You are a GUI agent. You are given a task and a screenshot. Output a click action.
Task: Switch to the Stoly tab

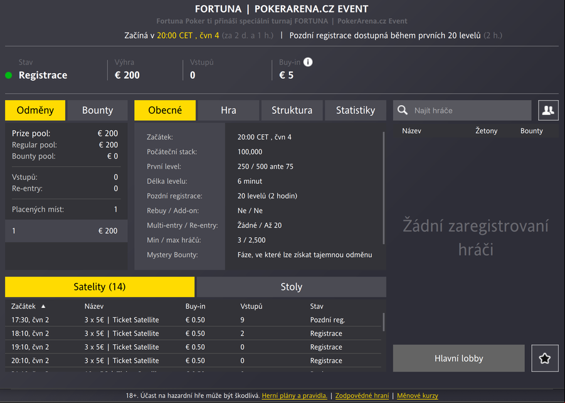point(292,287)
